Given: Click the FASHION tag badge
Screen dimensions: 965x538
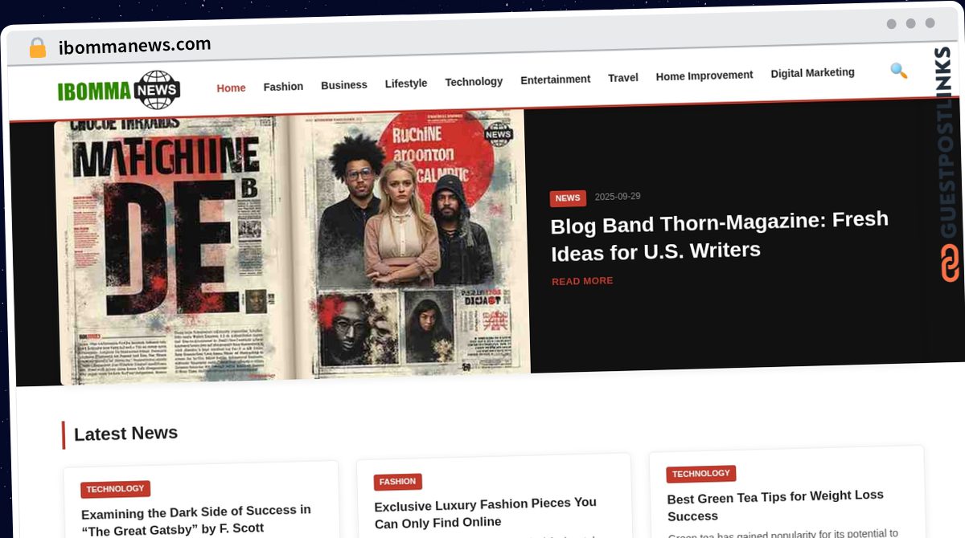Looking at the screenshot, I should pyautogui.click(x=397, y=482).
